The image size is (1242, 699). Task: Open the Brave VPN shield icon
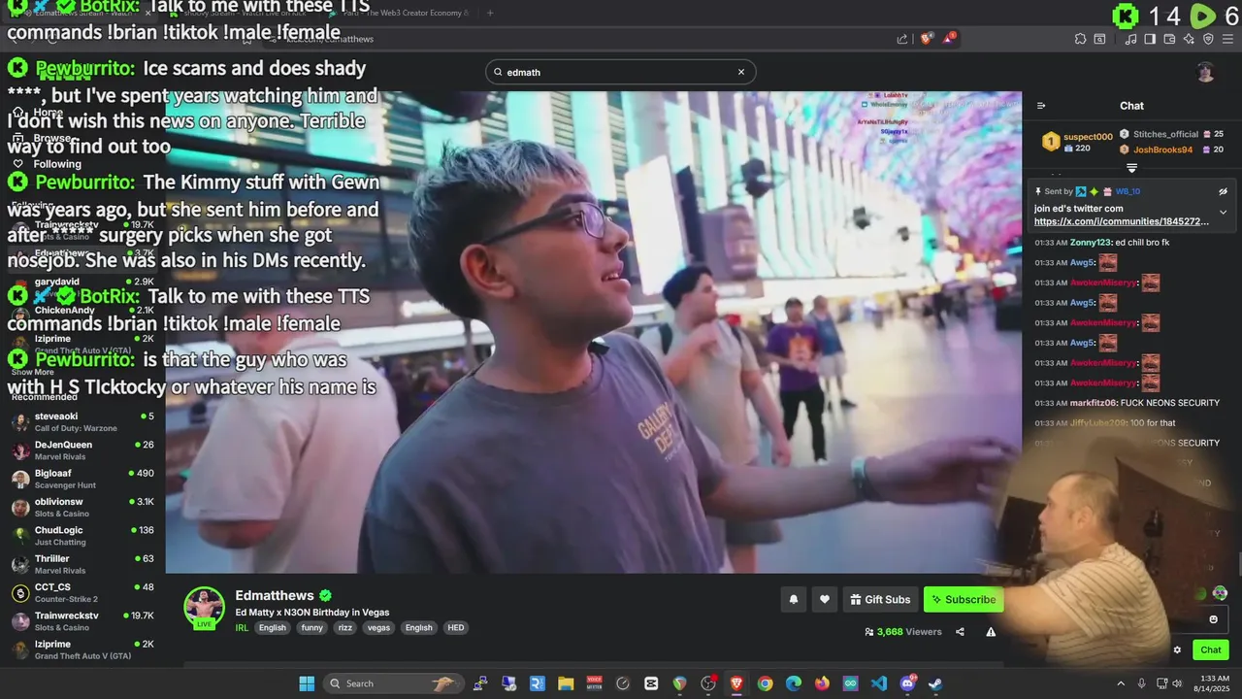click(x=1208, y=39)
